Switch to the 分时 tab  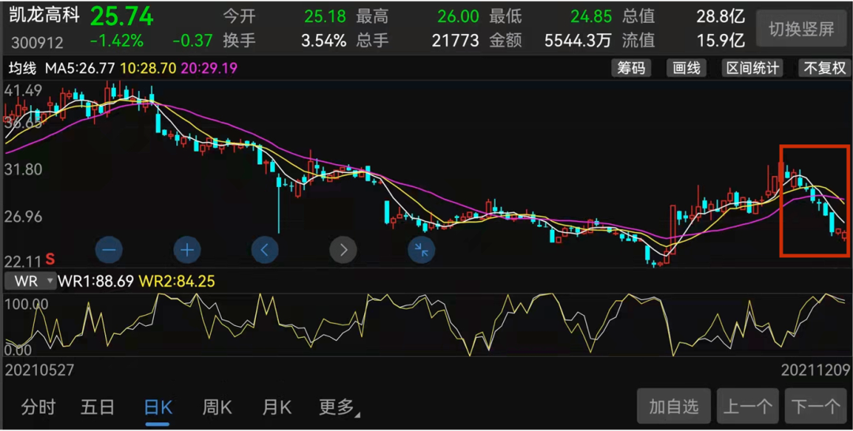click(x=38, y=407)
